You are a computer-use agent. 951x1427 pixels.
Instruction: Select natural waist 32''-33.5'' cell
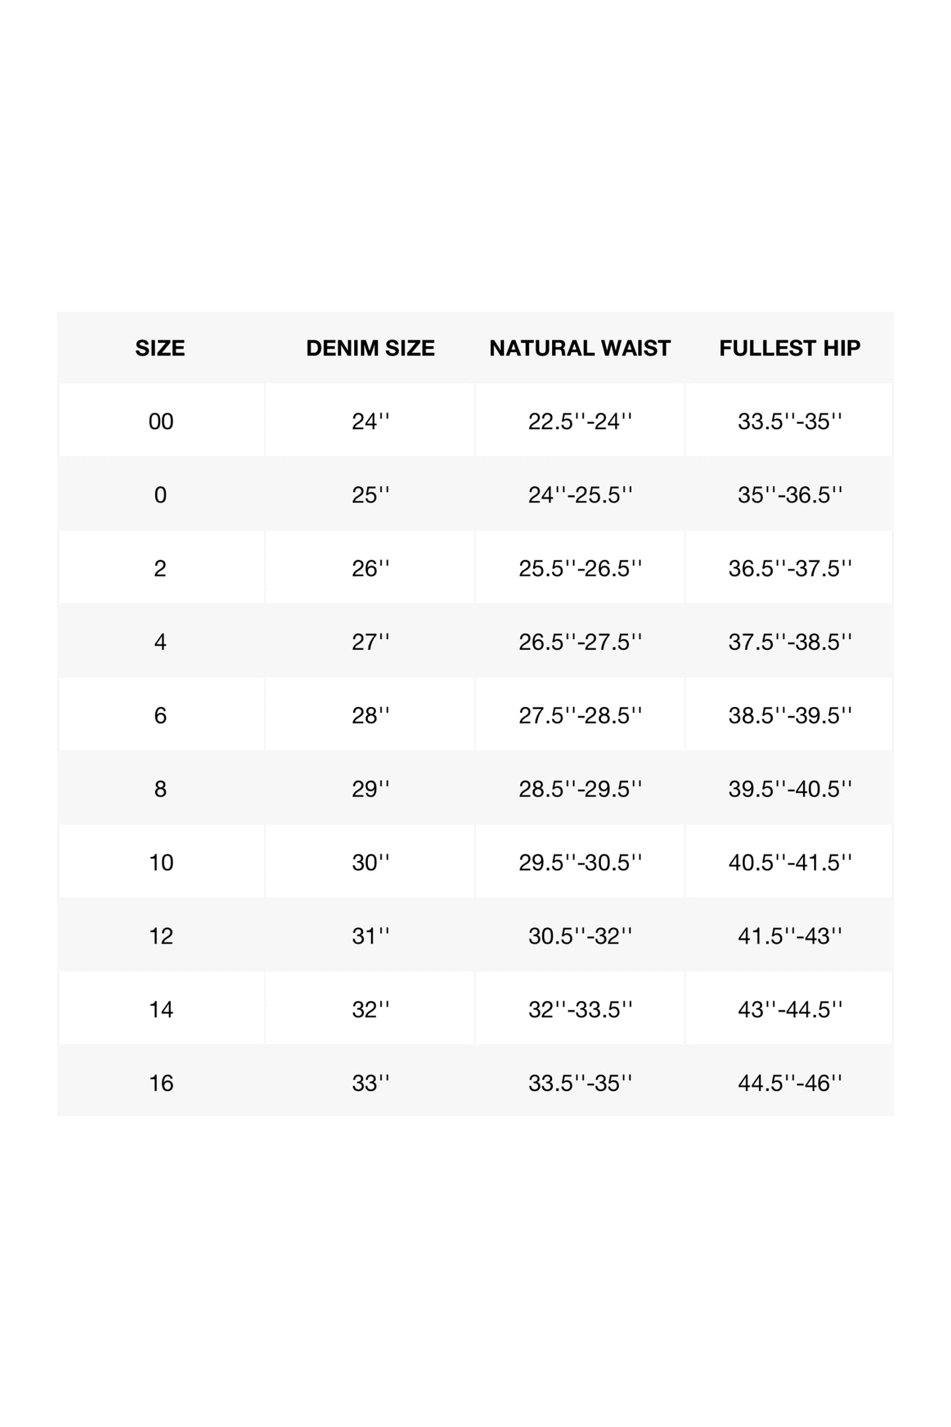(580, 1010)
